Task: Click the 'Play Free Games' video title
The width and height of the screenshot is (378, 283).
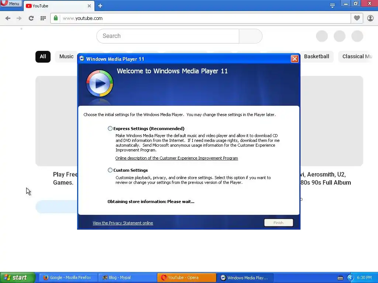Action: pos(65,178)
